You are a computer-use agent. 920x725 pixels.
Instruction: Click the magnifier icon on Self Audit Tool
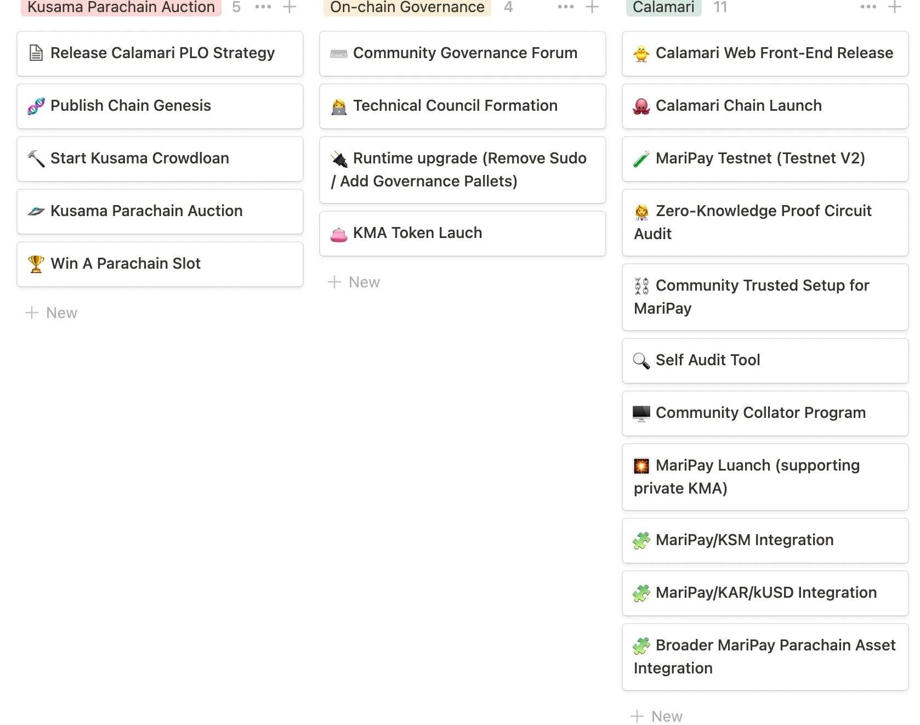pyautogui.click(x=641, y=360)
